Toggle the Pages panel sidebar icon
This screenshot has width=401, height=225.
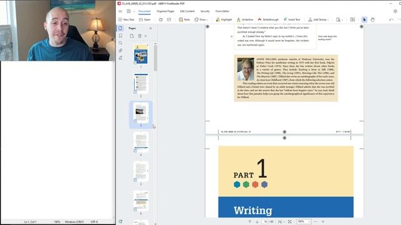pos(120,28)
